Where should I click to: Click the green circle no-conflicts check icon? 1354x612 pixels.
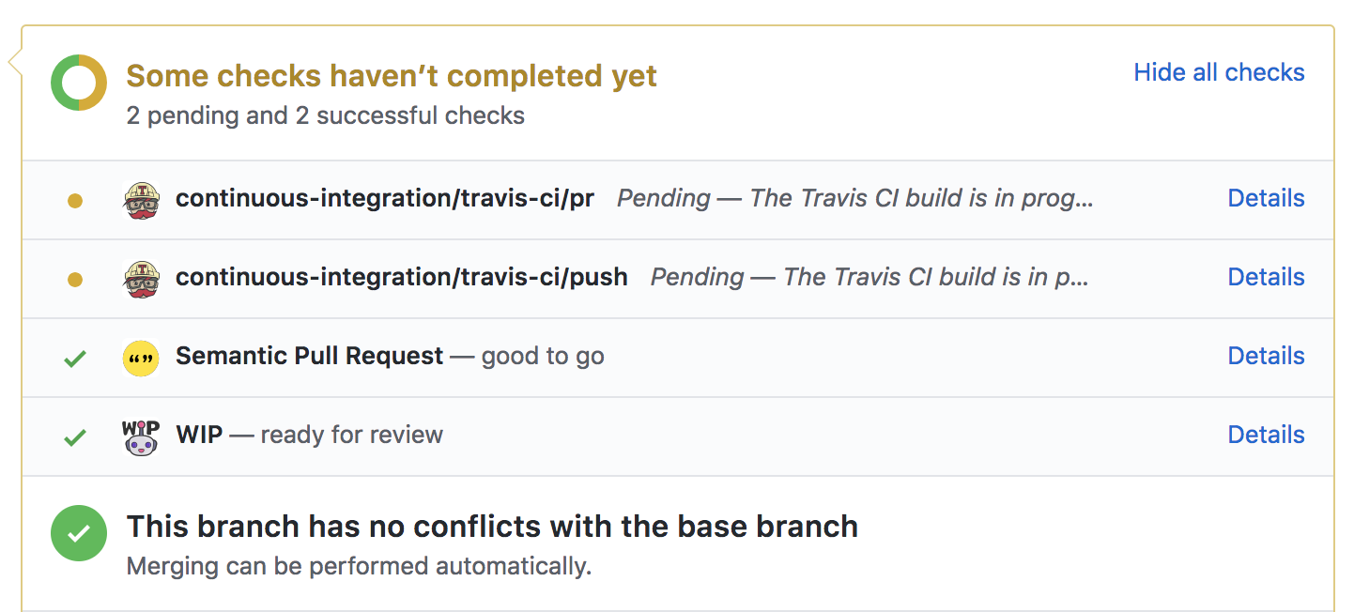click(x=79, y=533)
